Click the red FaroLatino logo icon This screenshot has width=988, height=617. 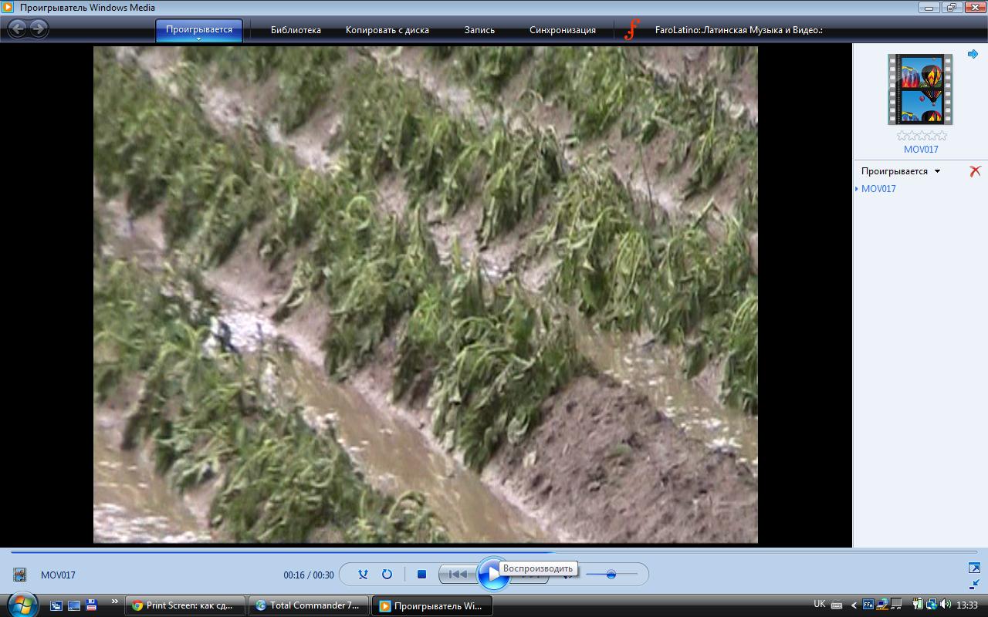coord(632,30)
